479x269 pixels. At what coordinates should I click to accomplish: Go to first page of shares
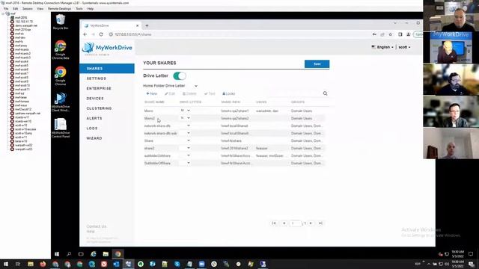coord(274,223)
